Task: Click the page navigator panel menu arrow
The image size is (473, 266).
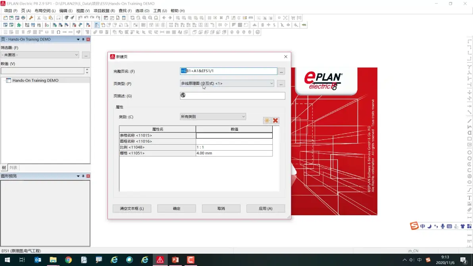Action: coord(78,40)
